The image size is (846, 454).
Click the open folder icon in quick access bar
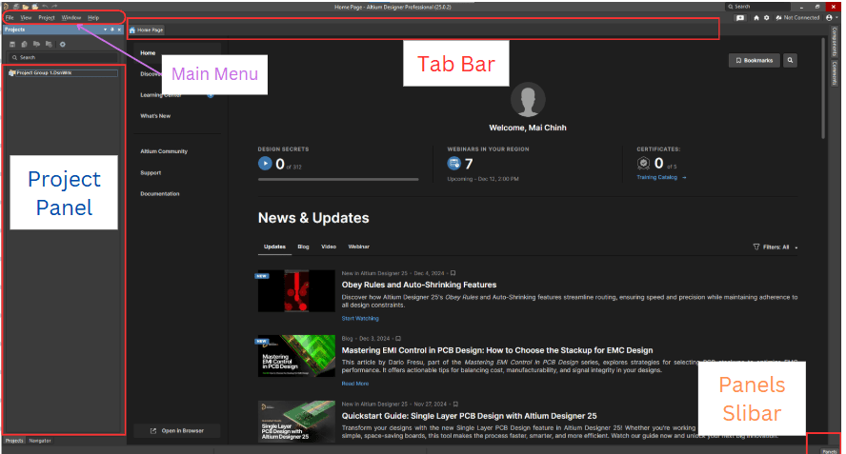[x=25, y=6]
